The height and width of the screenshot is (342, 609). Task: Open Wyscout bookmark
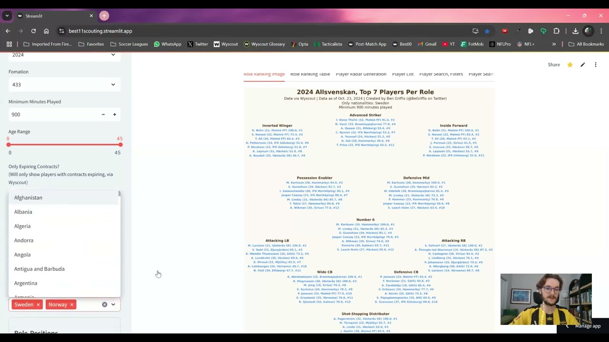tap(226, 44)
